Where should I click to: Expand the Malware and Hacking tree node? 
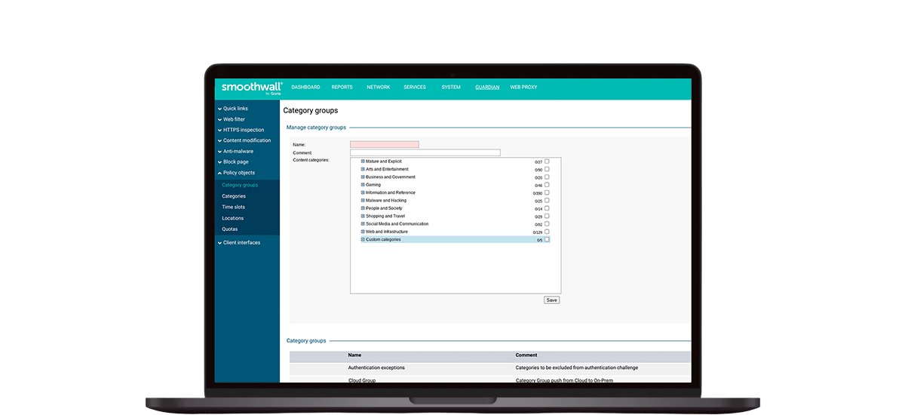tap(363, 200)
